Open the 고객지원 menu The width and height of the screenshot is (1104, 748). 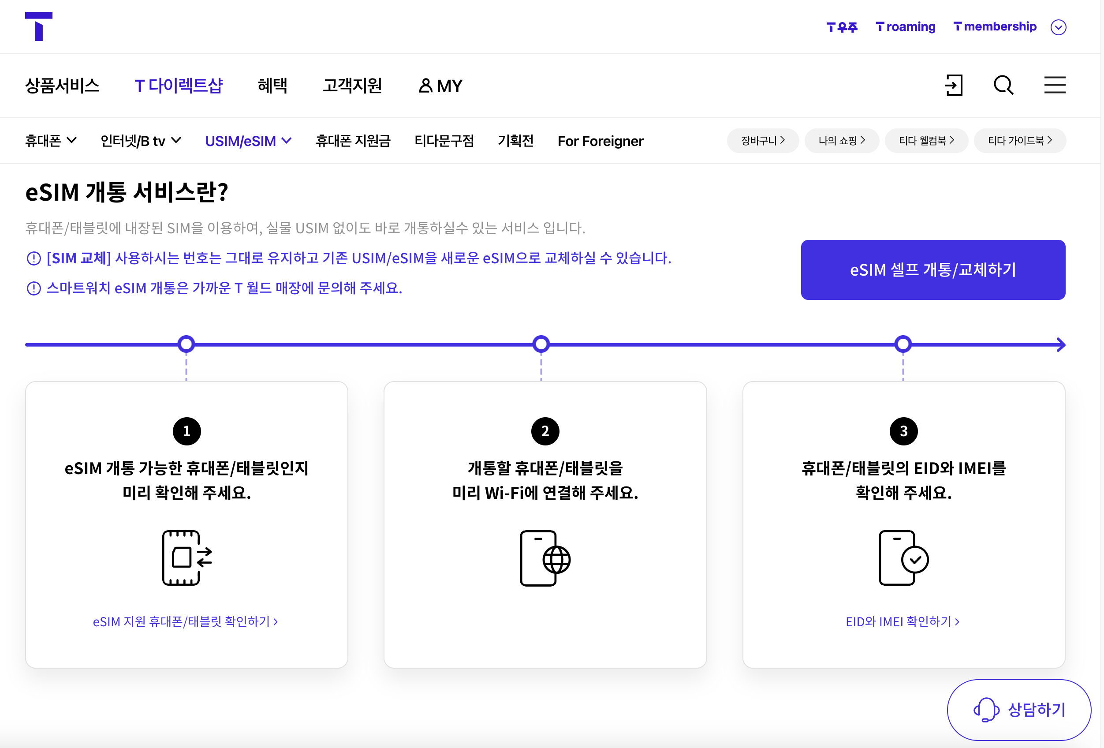352,86
